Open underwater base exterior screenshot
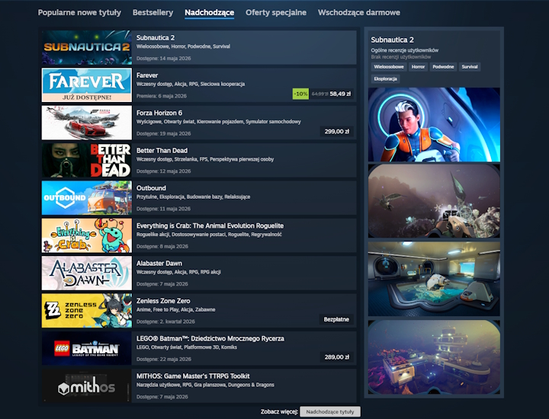 [x=434, y=357]
